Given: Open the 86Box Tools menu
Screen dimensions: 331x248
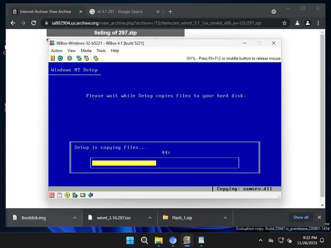Looking at the screenshot, I should (101, 51).
